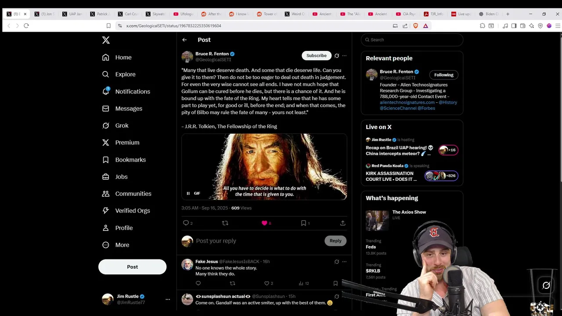Open Brave Shields icon
Image resolution: width=562 pixels, height=316 pixels.
[x=416, y=26]
